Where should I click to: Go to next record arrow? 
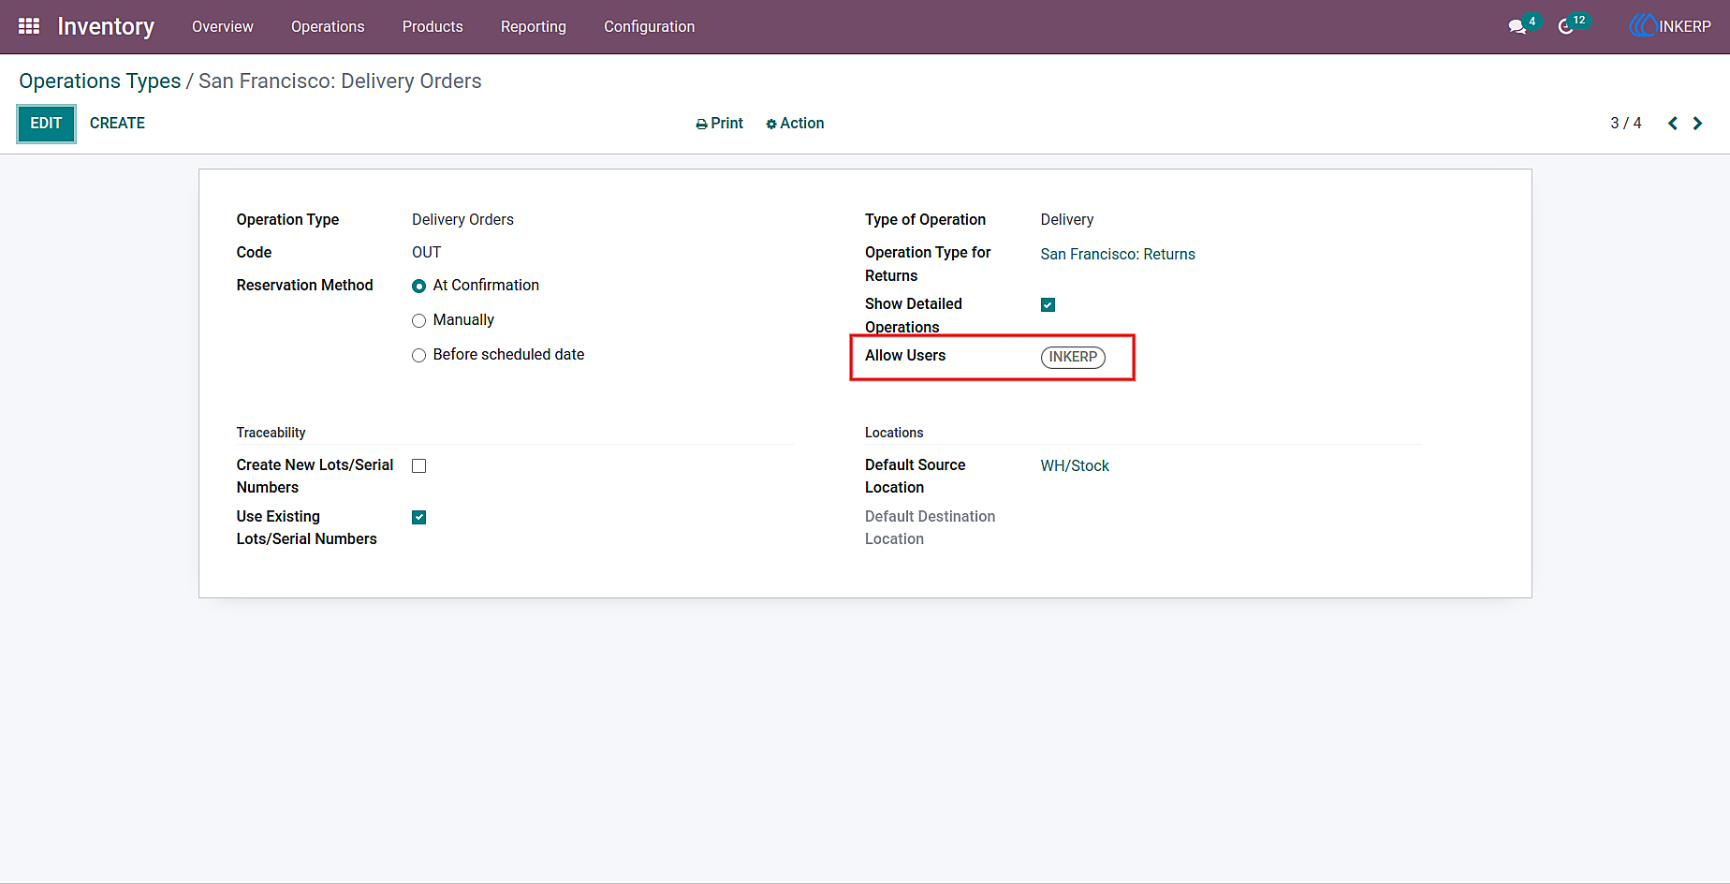point(1697,124)
